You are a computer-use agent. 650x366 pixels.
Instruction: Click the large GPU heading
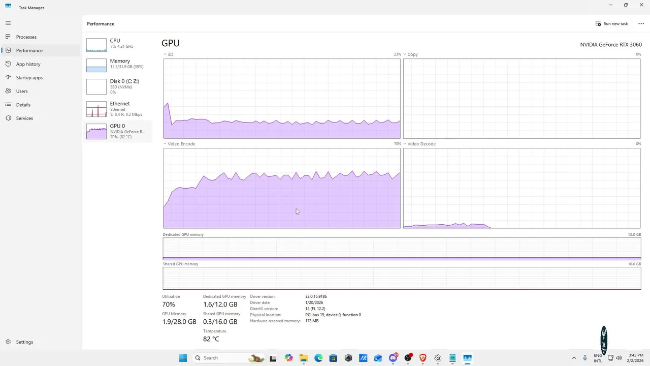point(171,44)
